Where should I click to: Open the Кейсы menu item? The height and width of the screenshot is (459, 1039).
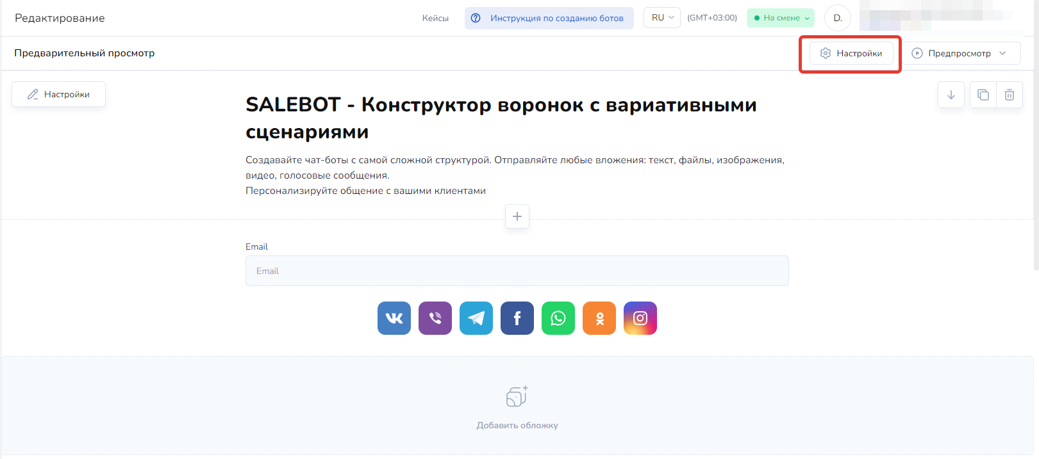click(435, 18)
